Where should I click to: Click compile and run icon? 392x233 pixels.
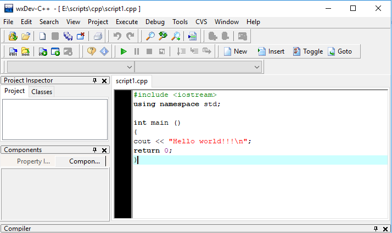tap(43, 51)
